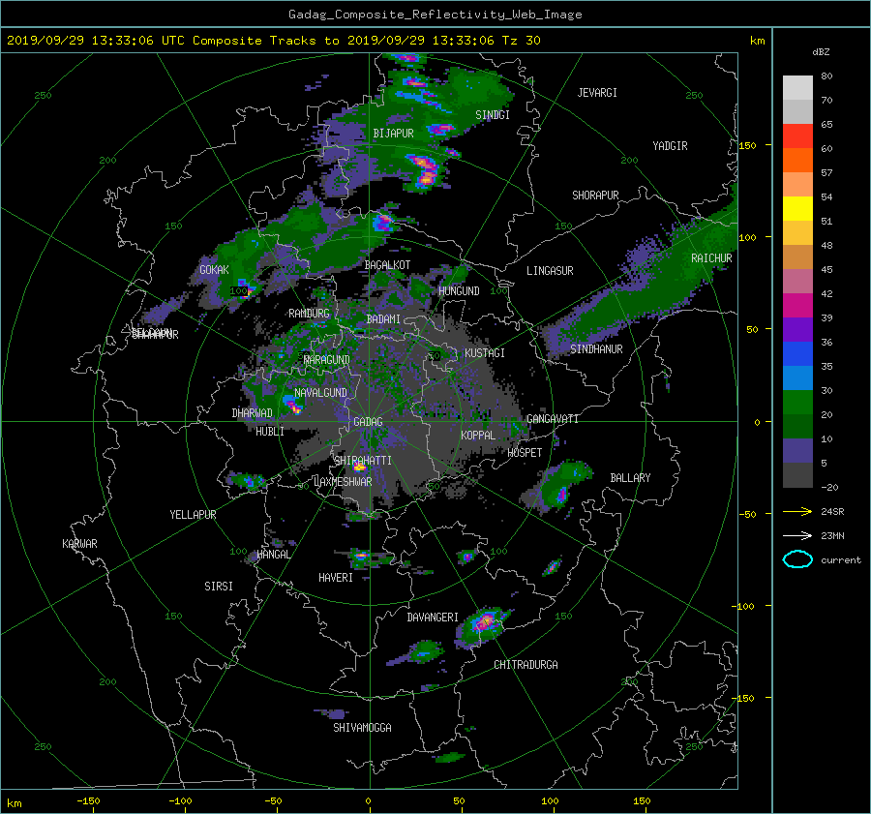Select the red 65 dBZ legend swatch

tap(797, 136)
